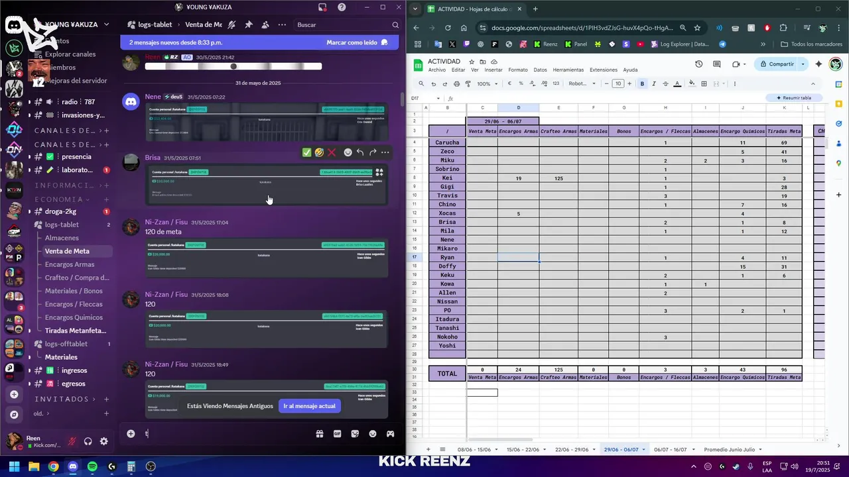This screenshot has width=849, height=477.
Task: Open emoji picker in Discord message bar
Action: [373, 434]
